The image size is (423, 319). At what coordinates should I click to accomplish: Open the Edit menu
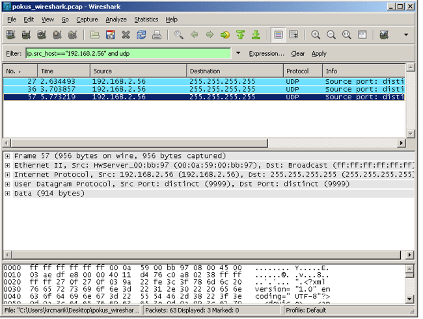29,19
